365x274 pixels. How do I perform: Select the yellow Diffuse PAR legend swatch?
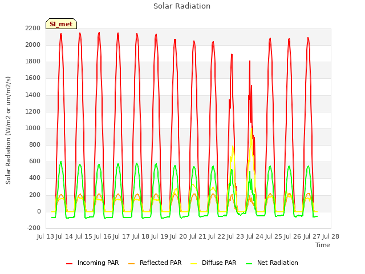[194, 264]
